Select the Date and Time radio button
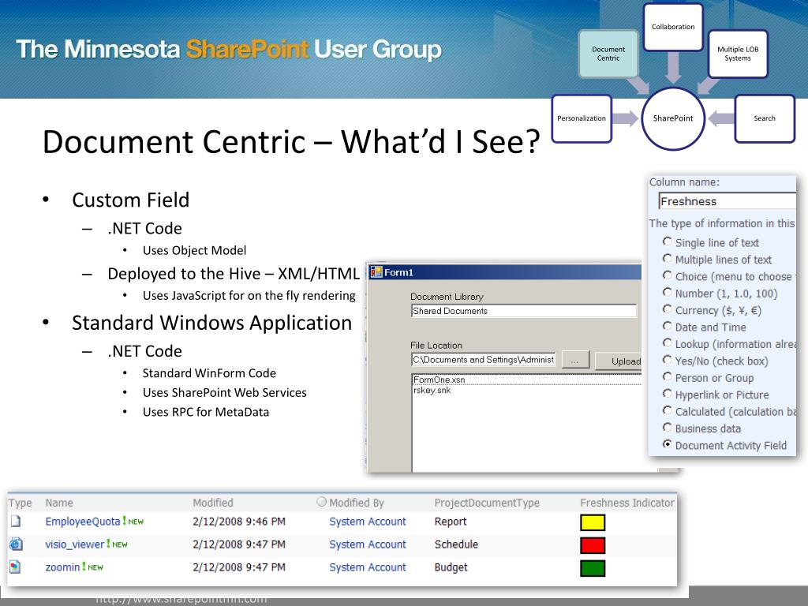The width and height of the screenshot is (808, 606). point(668,326)
